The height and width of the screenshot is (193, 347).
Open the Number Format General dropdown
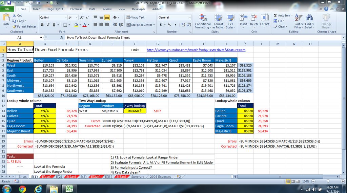(190, 18)
